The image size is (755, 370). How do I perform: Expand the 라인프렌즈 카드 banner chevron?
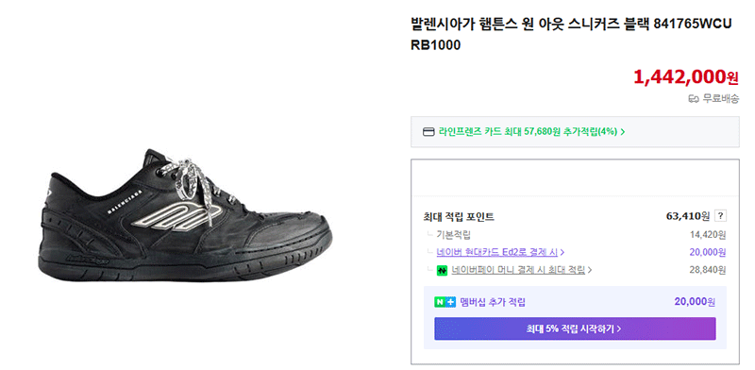coord(623,132)
